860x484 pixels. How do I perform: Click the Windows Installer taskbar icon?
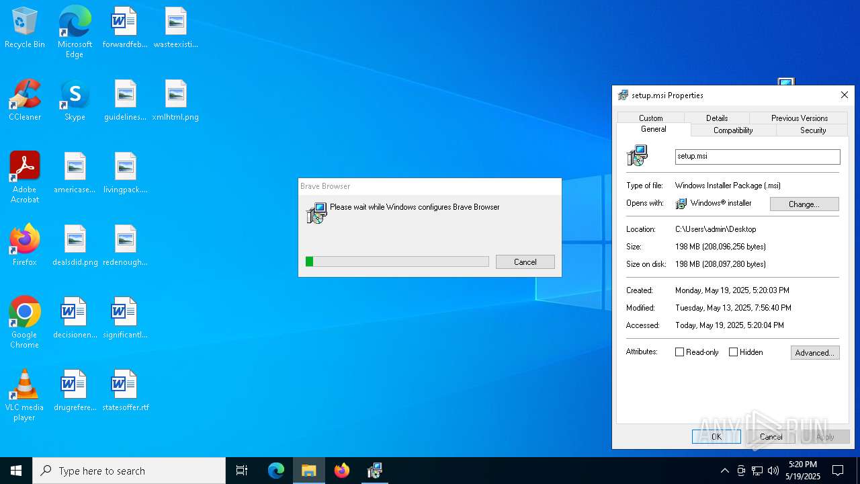click(x=375, y=471)
